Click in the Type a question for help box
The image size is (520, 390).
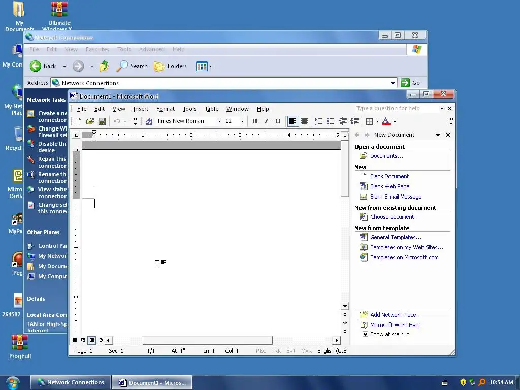[x=397, y=109]
